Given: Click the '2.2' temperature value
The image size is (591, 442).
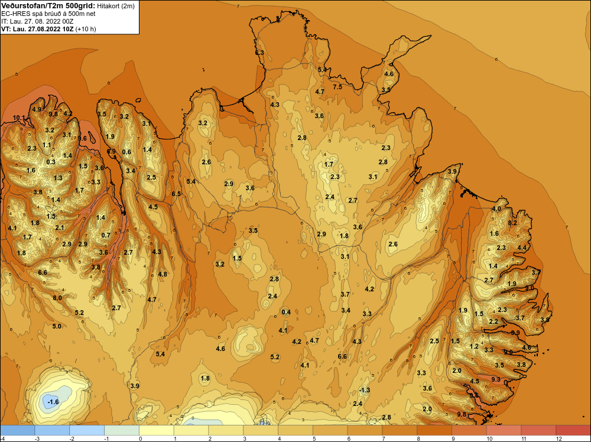Looking at the screenshot, I should click(x=493, y=321).
